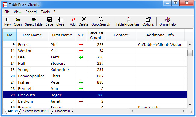Click the empty VIP cell for Young

(x=81, y=70)
